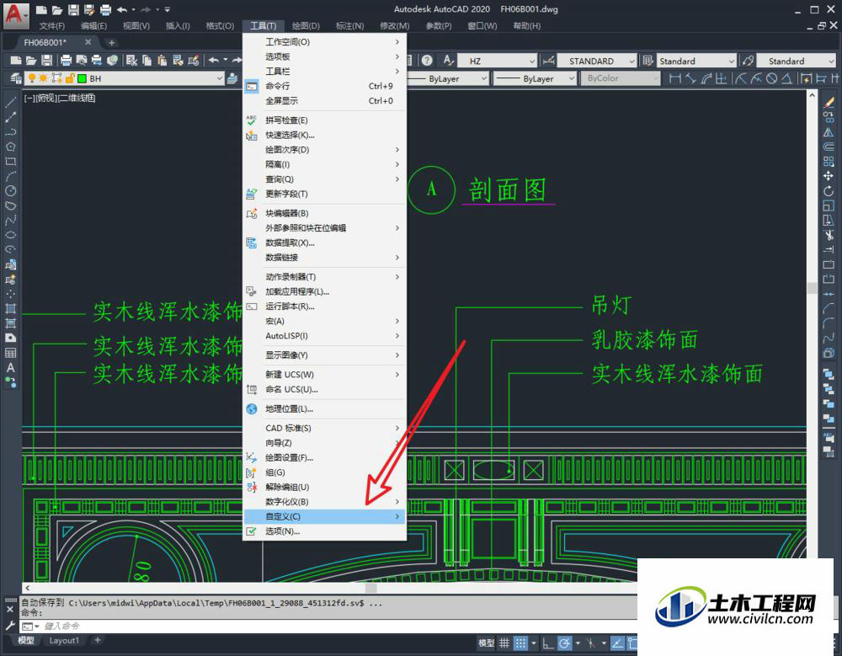Screen dimensions: 842x656
Task: Click the 模型 space button in status bar
Action: point(487,643)
